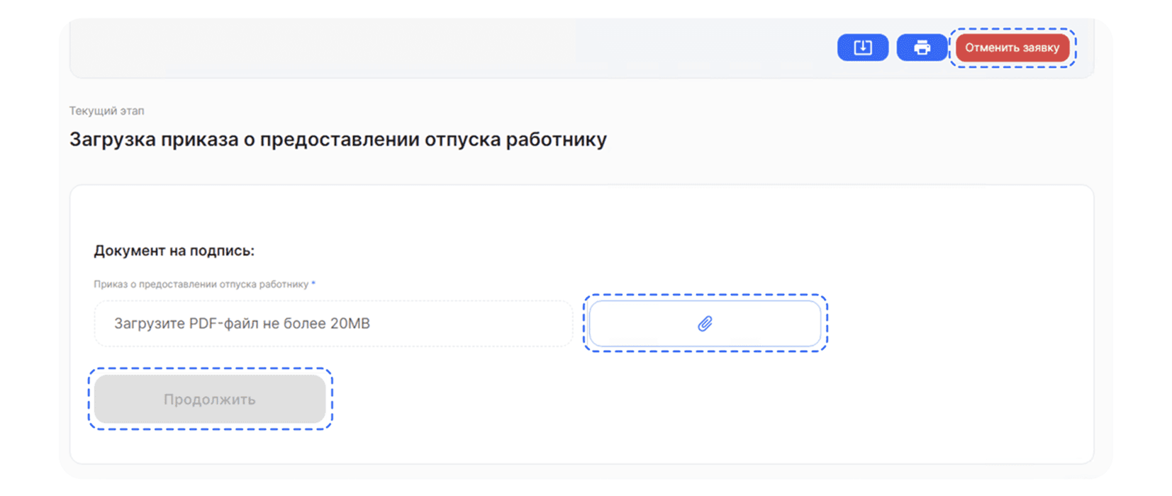Click the printer icon button
Viewport: 1172px width, 496px height.
[921, 47]
